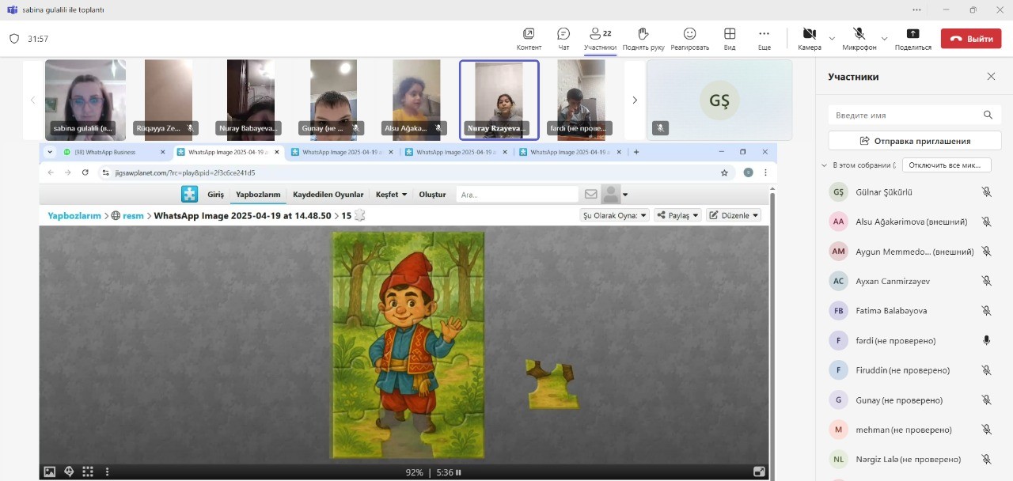Collapse the 'В этом собрании' participant list

[x=824, y=165]
